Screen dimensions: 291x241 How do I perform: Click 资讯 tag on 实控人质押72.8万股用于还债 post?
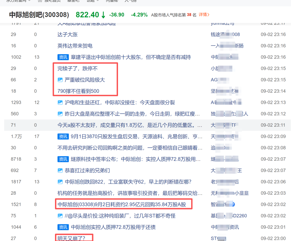[63, 227]
